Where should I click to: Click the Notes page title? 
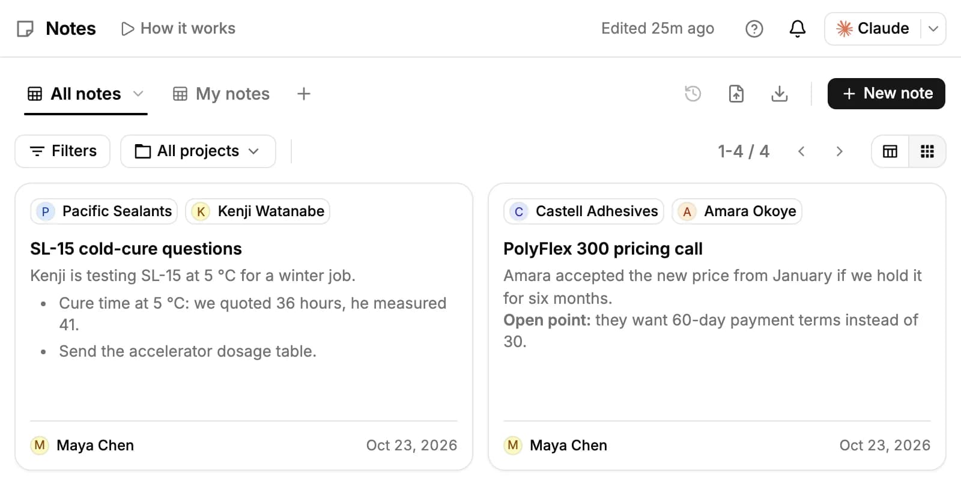tap(71, 28)
